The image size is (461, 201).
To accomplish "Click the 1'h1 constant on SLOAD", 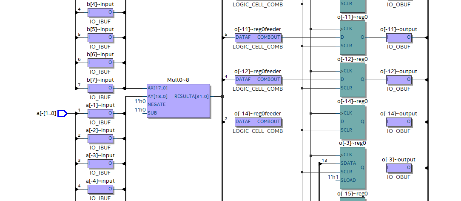I will (x=333, y=178).
